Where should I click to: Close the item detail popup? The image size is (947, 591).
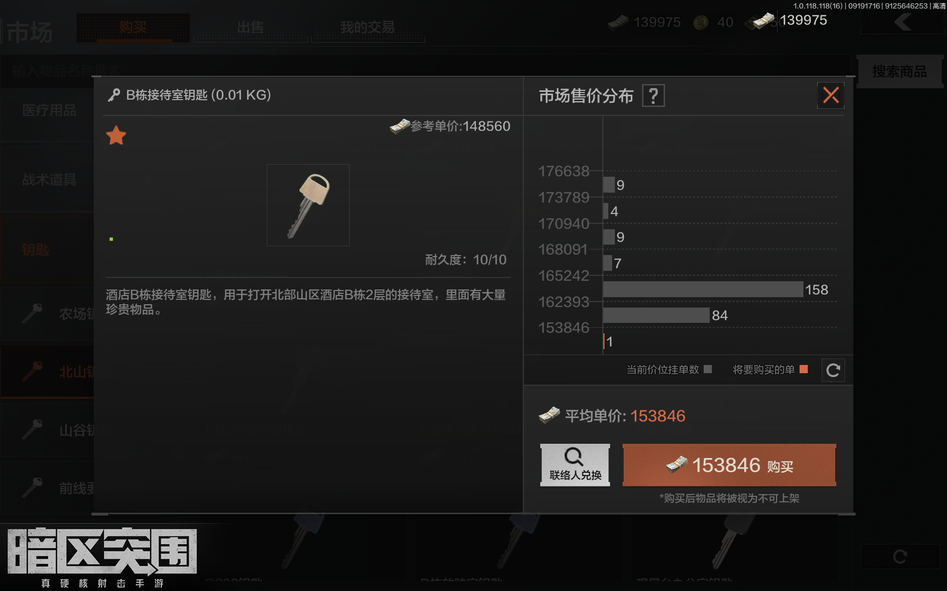(831, 95)
